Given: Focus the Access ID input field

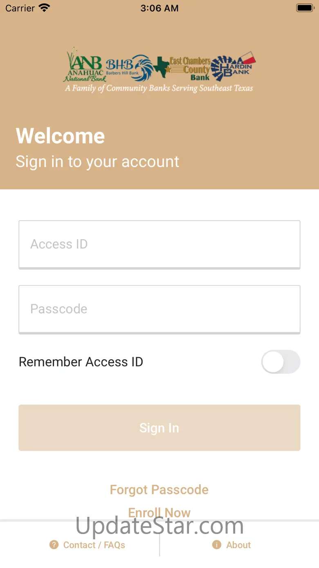Looking at the screenshot, I should 159,244.
